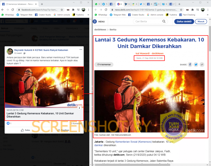The image size is (211, 166).
Task: Open new tab in left Facebook window
Action: pos(42,4)
